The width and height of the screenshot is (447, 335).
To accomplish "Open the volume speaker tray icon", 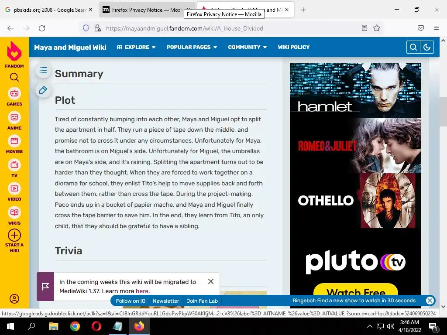I will point(391,326).
